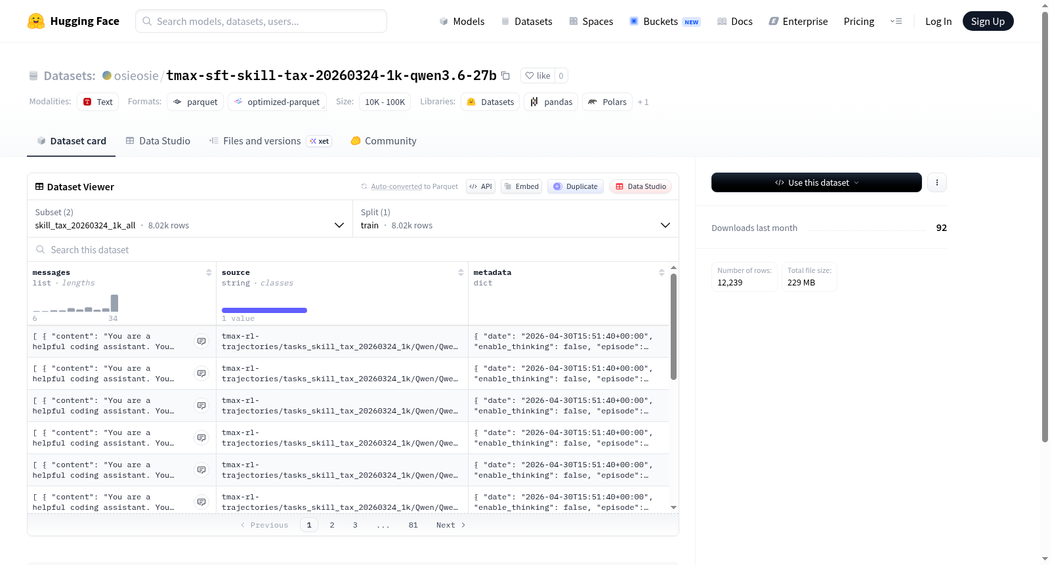
Task: Select the Polars library tag
Action: coord(607,102)
